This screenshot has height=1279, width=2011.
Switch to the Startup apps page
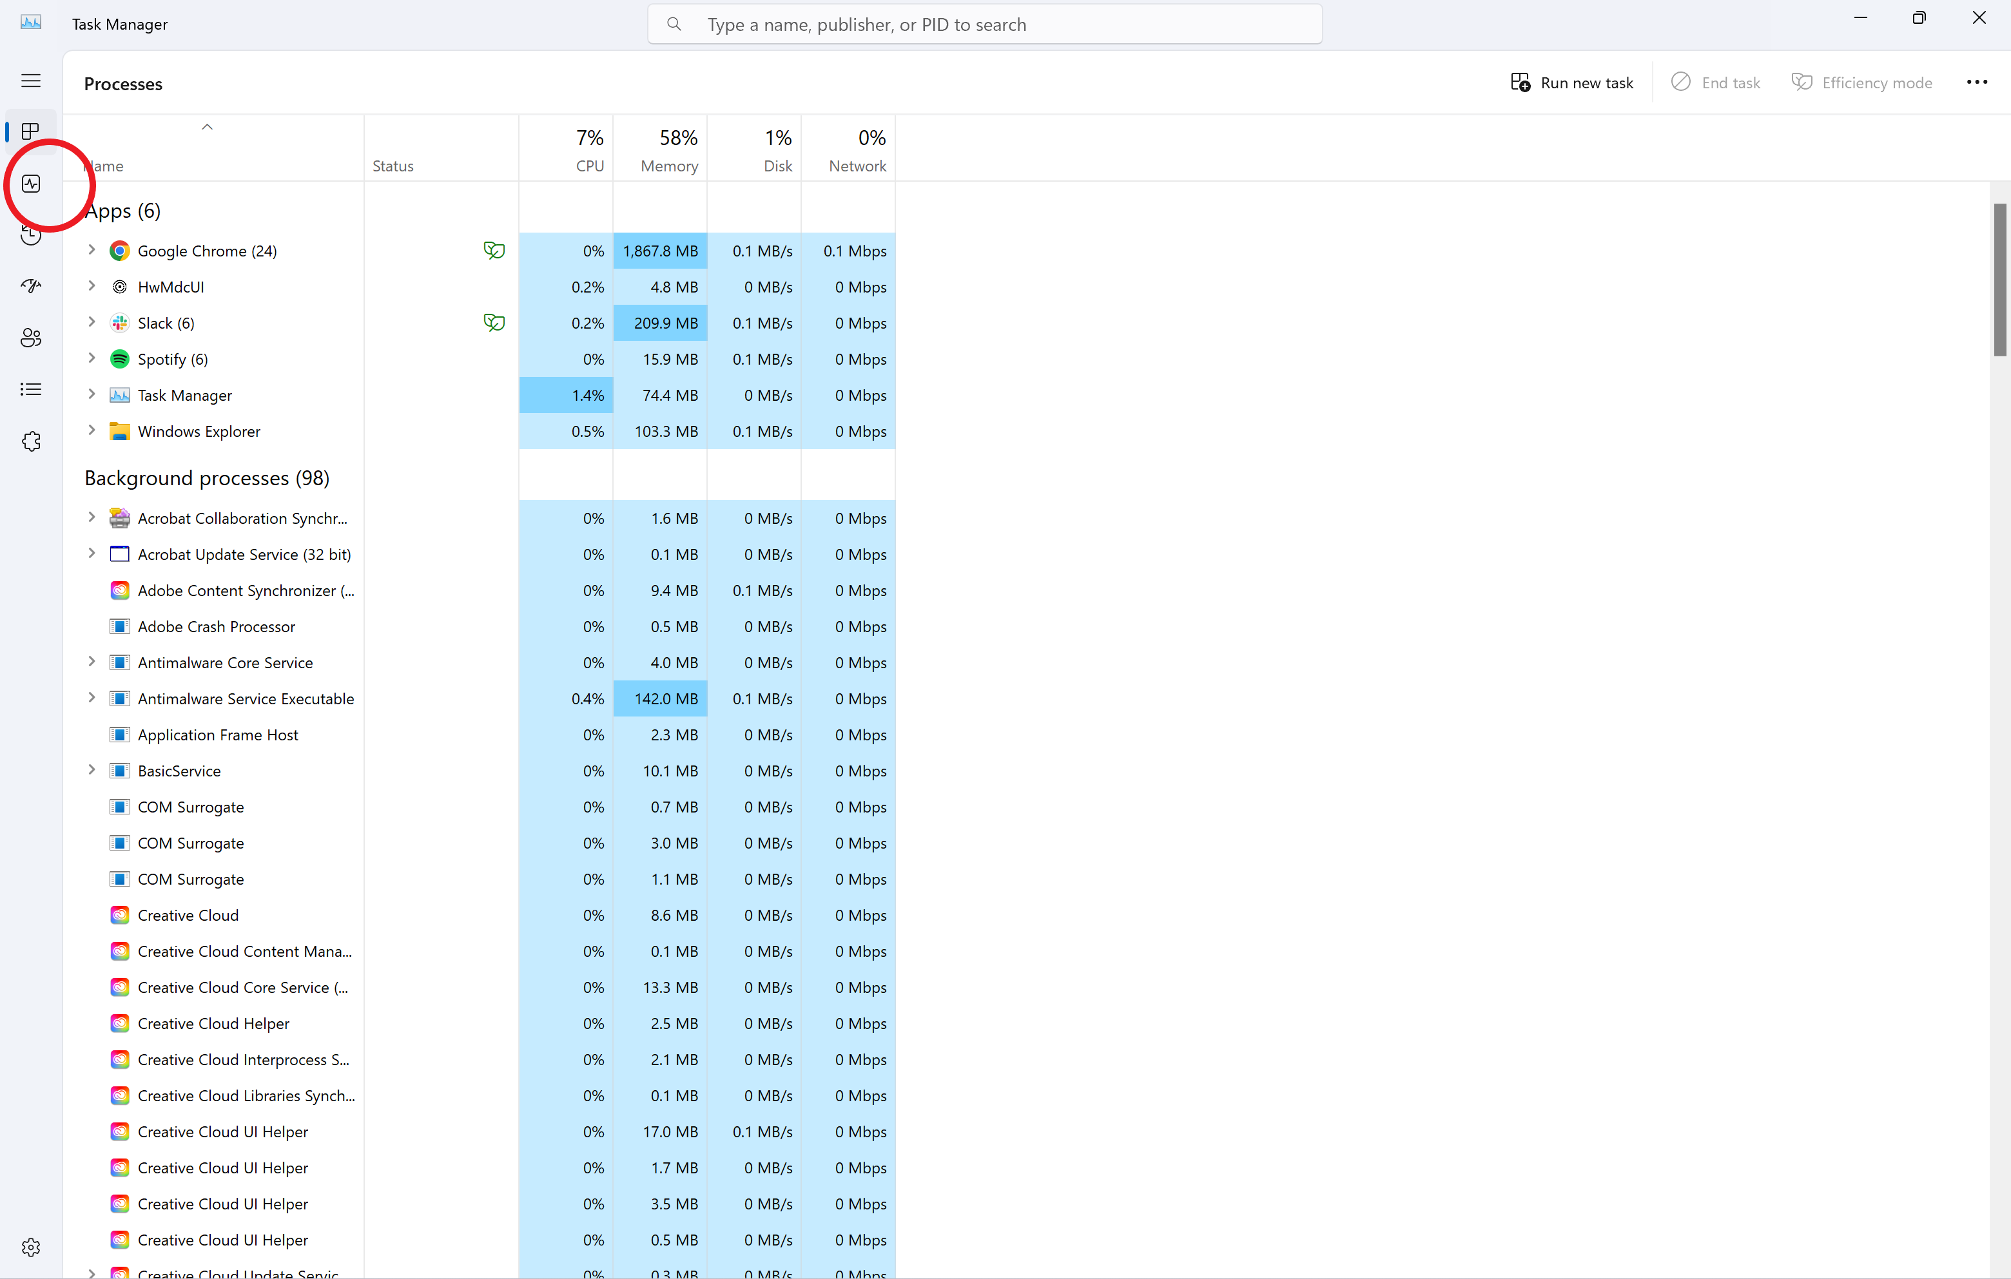pos(31,286)
